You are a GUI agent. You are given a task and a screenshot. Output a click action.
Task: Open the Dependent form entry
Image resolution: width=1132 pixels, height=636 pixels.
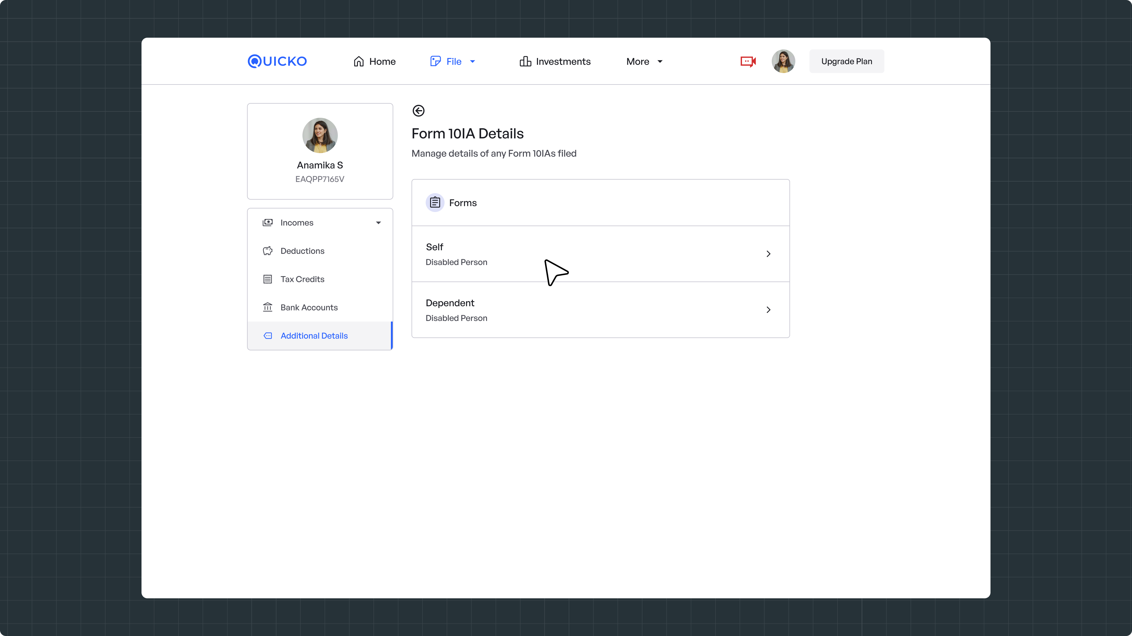tap(600, 310)
